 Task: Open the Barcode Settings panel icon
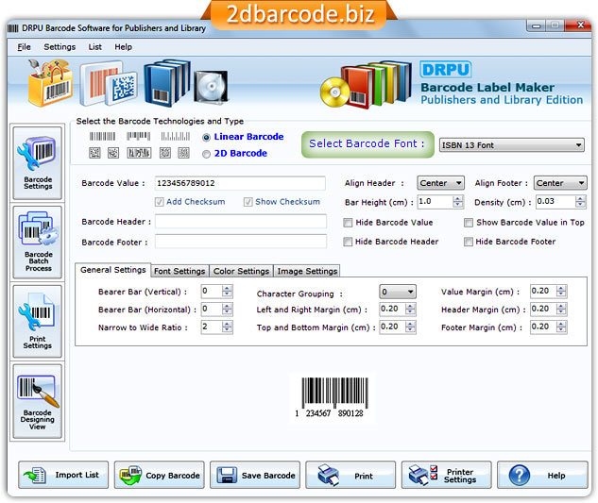38,163
